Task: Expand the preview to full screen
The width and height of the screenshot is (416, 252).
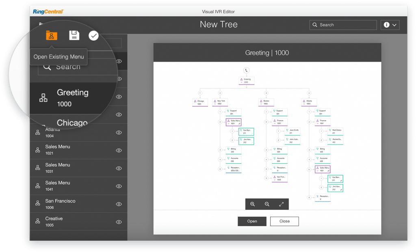Action: (281, 204)
